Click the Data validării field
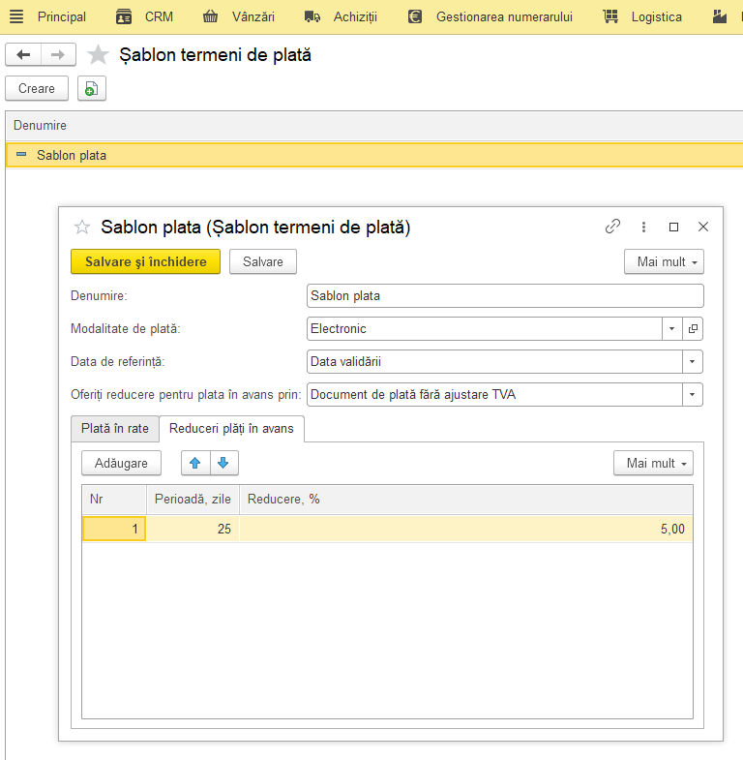The width and height of the screenshot is (743, 760). [x=494, y=361]
